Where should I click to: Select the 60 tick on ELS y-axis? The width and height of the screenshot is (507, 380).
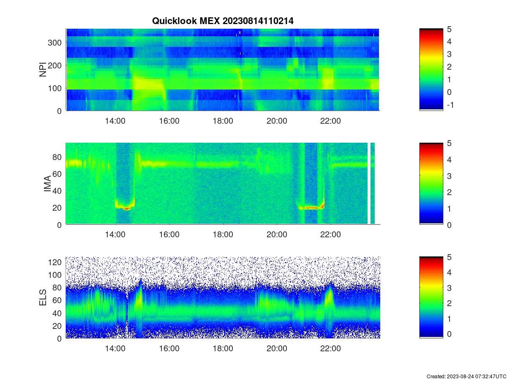click(x=58, y=300)
